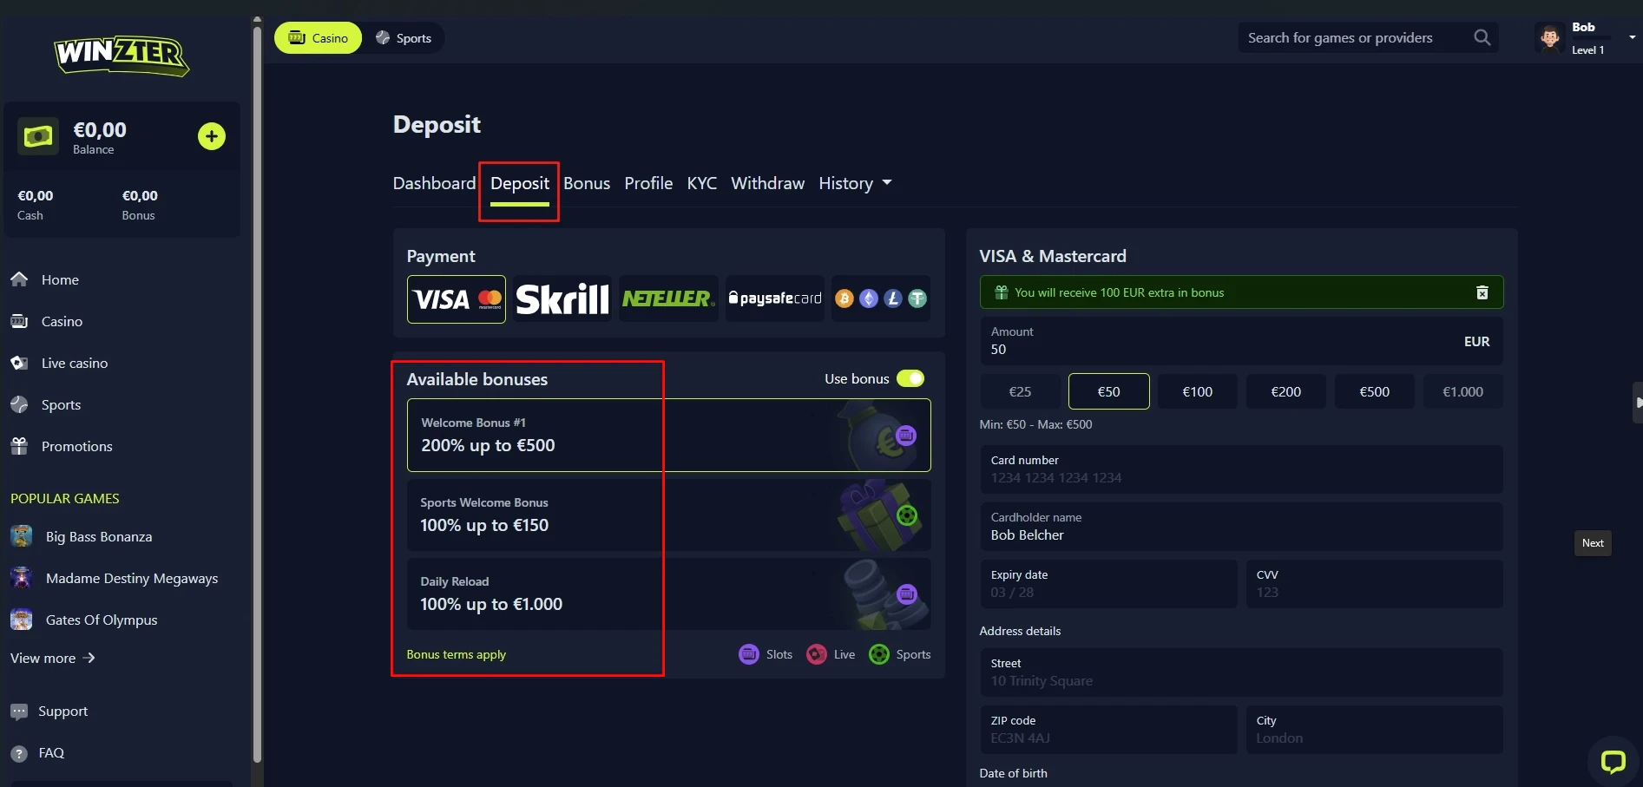
Task: Click the Live legend icon
Action: 817,654
